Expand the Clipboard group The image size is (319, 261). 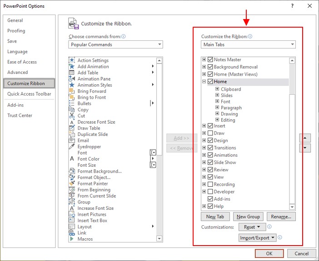(x=217, y=89)
